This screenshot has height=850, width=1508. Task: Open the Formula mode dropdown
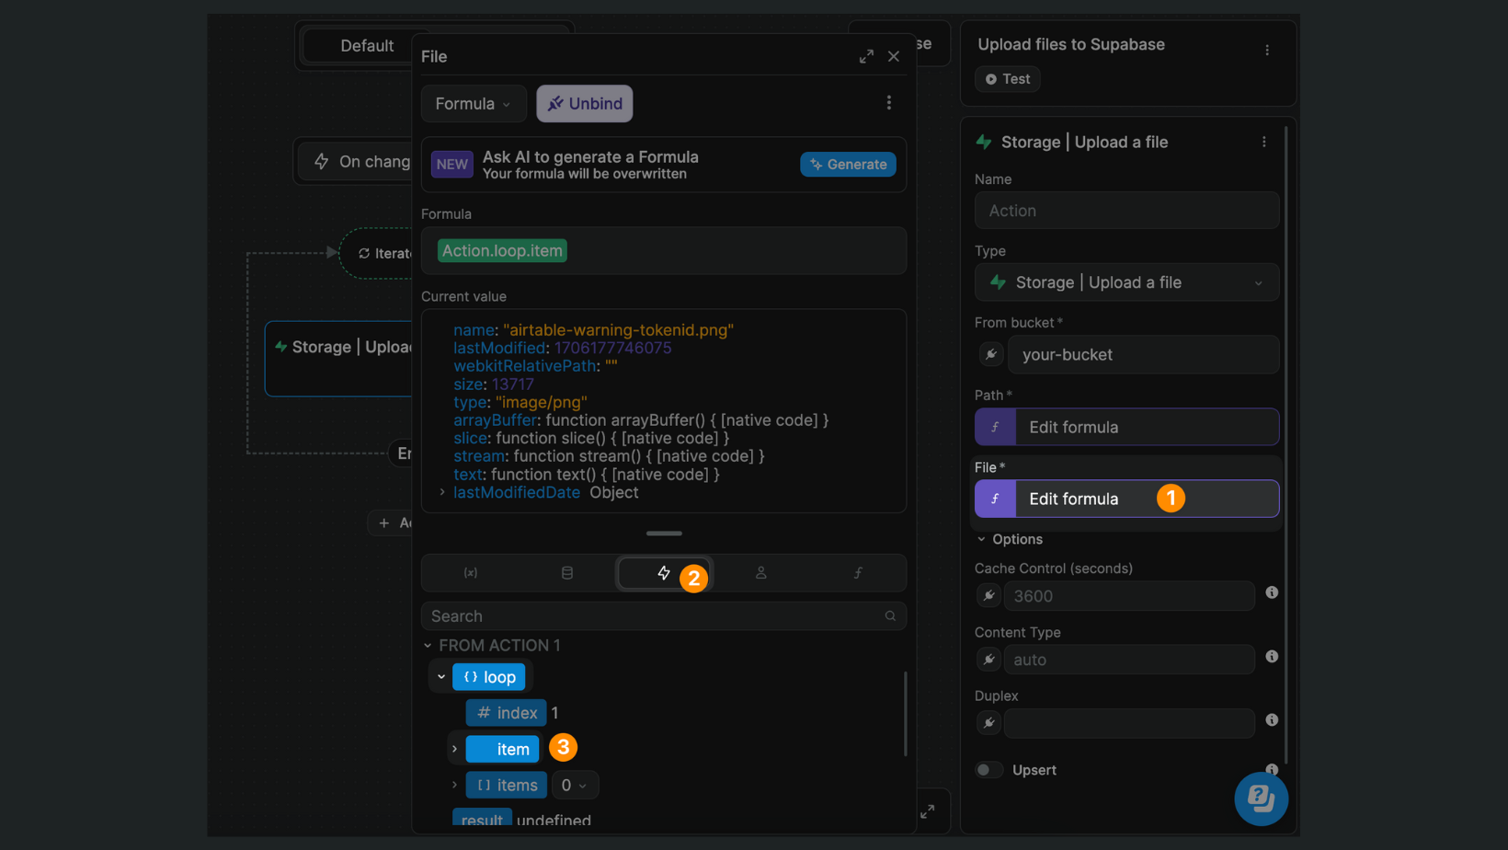473,104
